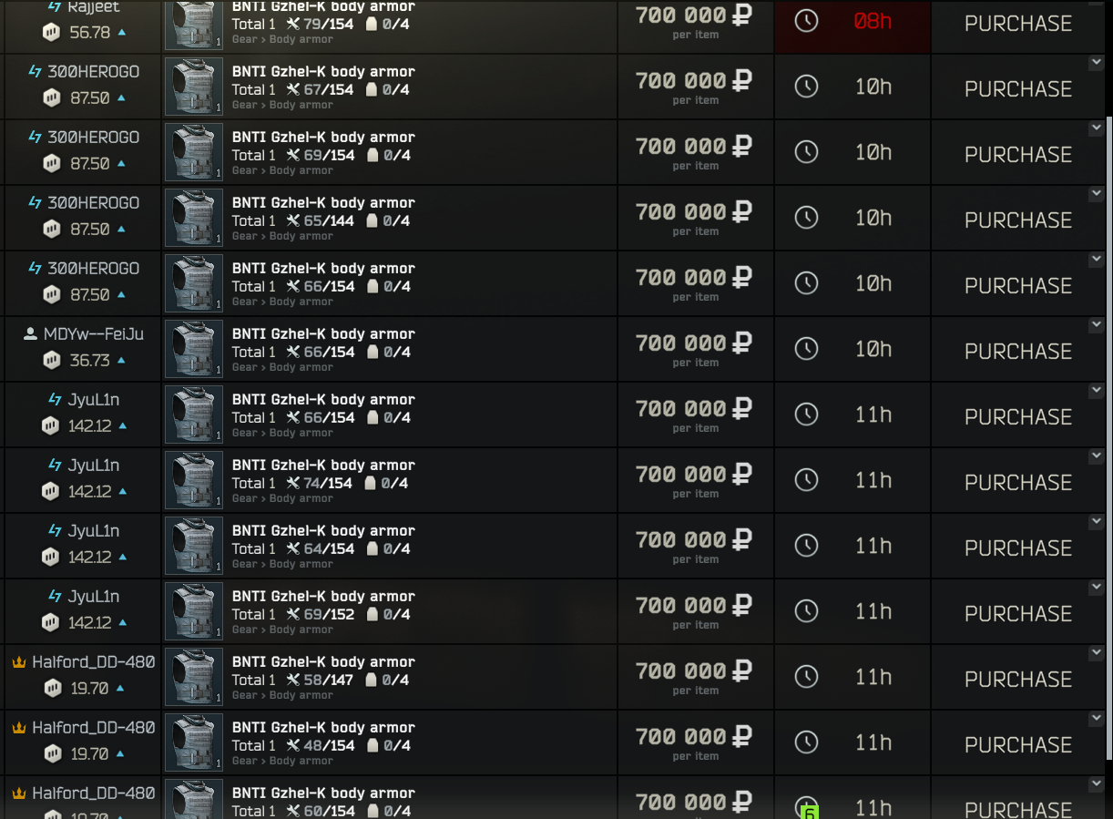Purchase the Gzhel-K armor with 79/154 durability

(x=1017, y=24)
